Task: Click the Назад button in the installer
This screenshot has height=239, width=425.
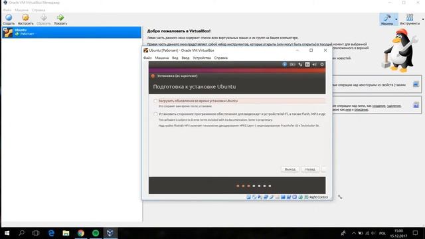Action: point(310,169)
